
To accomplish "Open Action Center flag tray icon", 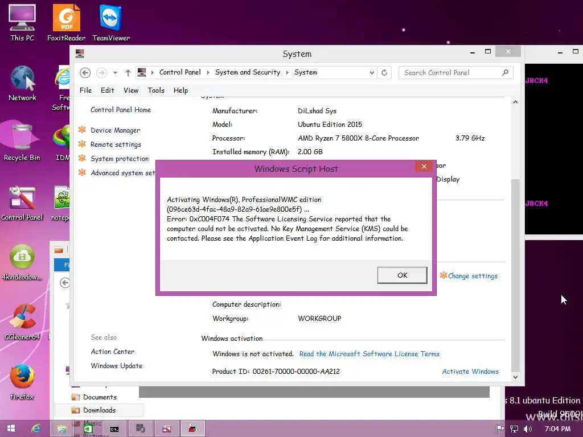I will (x=500, y=429).
